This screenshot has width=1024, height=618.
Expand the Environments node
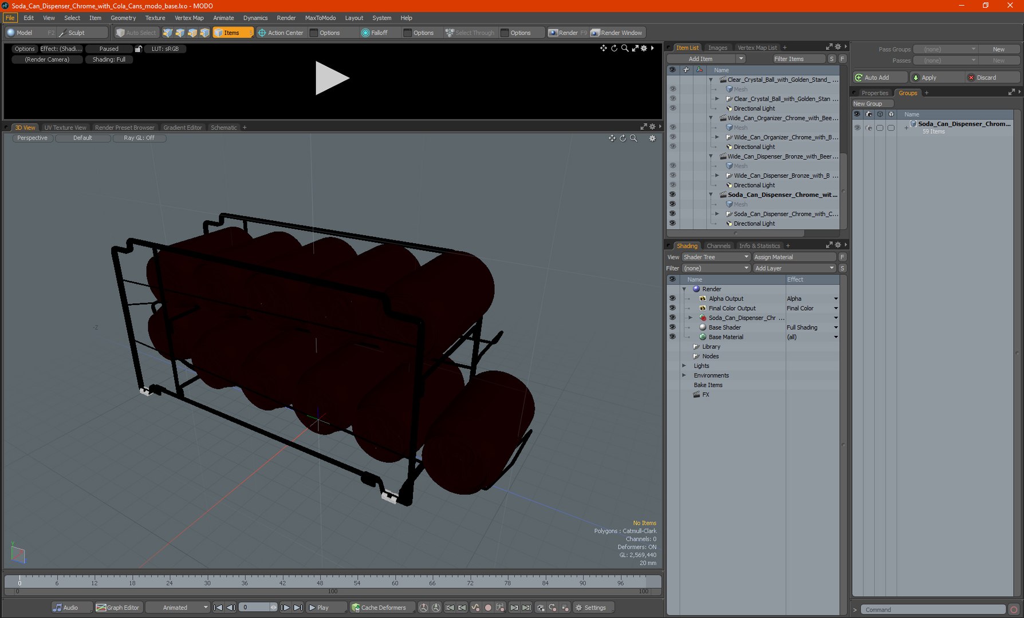pos(684,375)
